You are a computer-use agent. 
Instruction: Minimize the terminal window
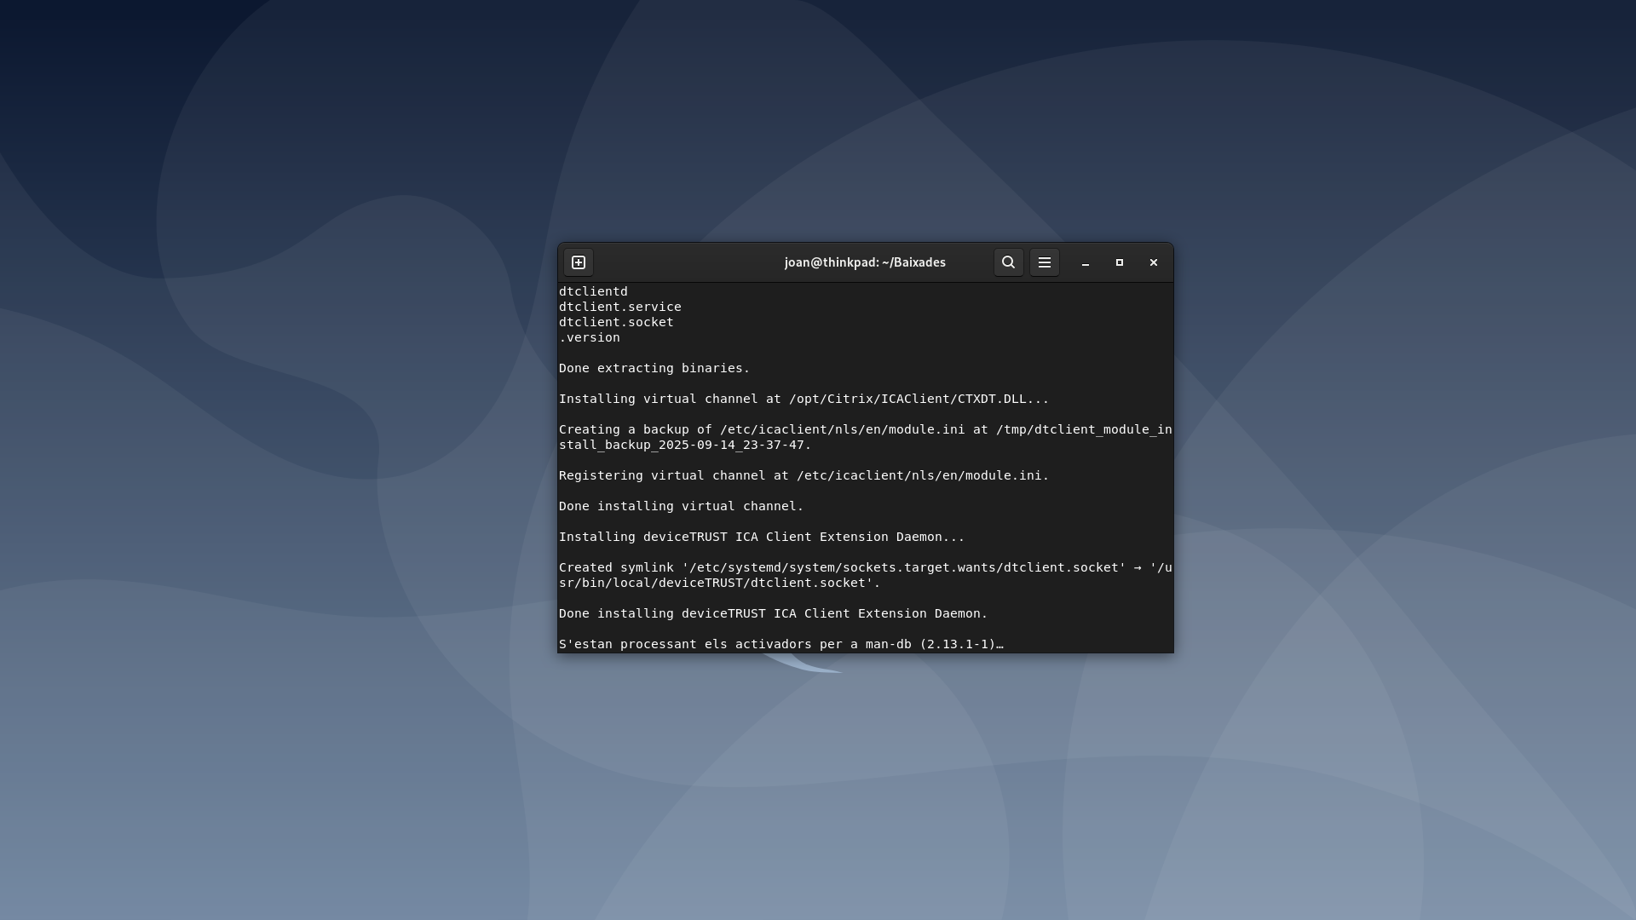pyautogui.click(x=1086, y=262)
